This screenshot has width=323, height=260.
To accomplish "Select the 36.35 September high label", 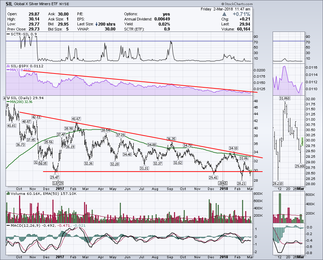I will (x=171, y=139).
